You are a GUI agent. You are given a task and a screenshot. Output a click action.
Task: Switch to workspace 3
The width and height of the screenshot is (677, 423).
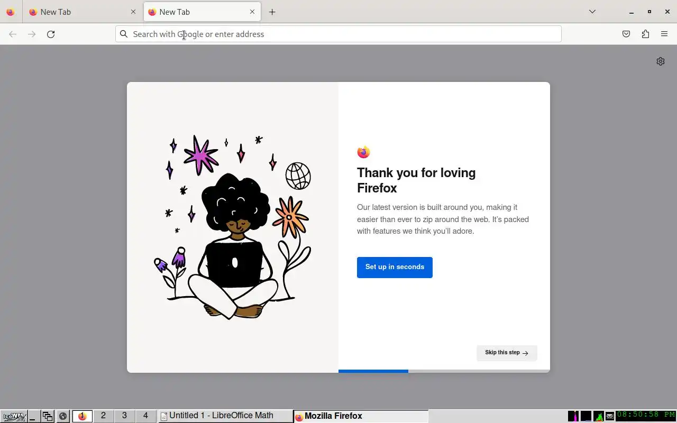(124, 416)
